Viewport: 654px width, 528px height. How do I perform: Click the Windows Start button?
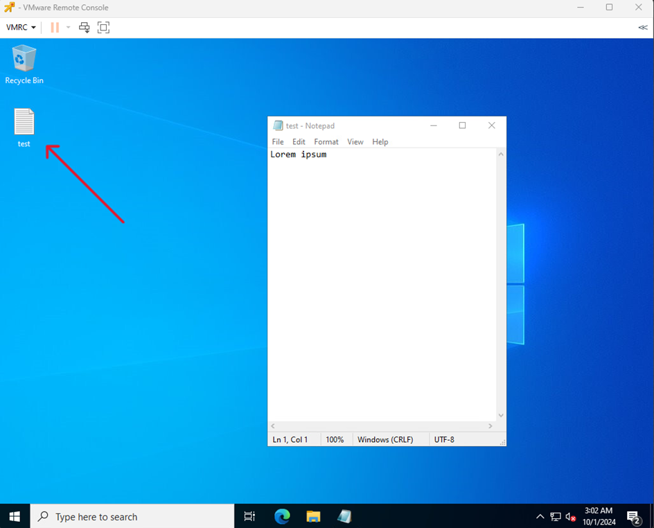click(x=15, y=516)
